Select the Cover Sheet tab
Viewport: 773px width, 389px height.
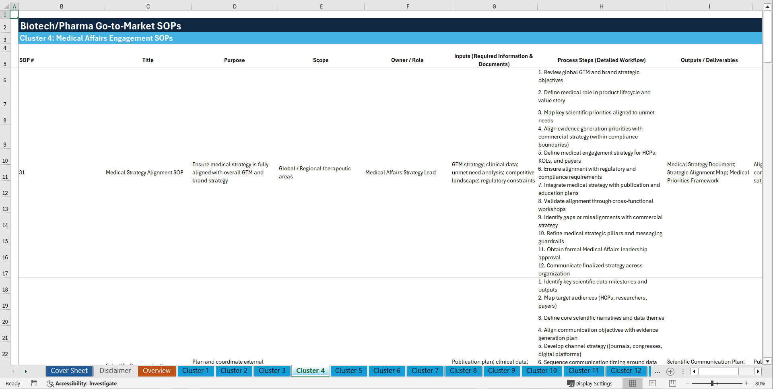[69, 370]
